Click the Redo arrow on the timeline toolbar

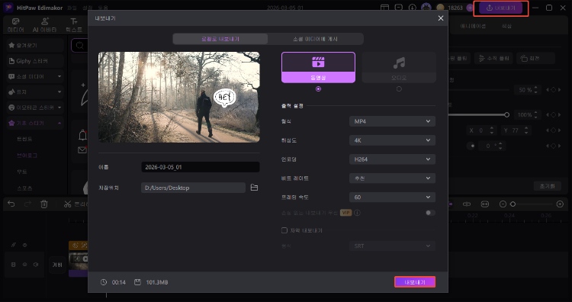(x=27, y=204)
